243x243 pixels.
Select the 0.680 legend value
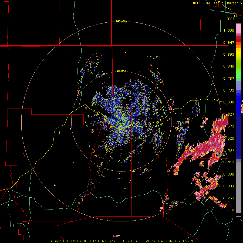[229, 102]
